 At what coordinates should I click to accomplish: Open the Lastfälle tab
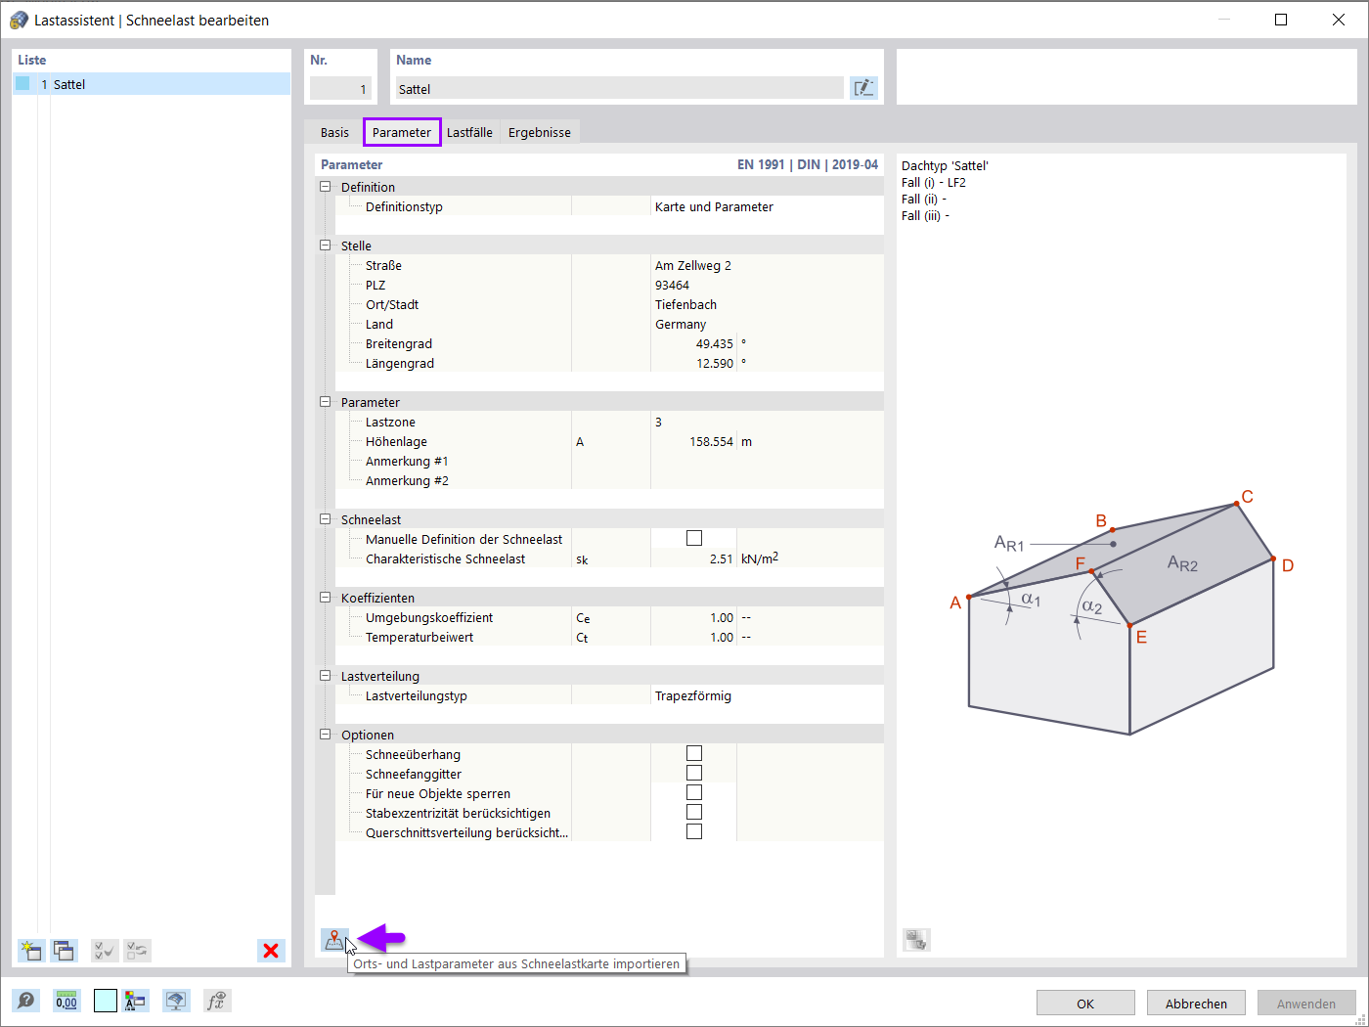(469, 132)
